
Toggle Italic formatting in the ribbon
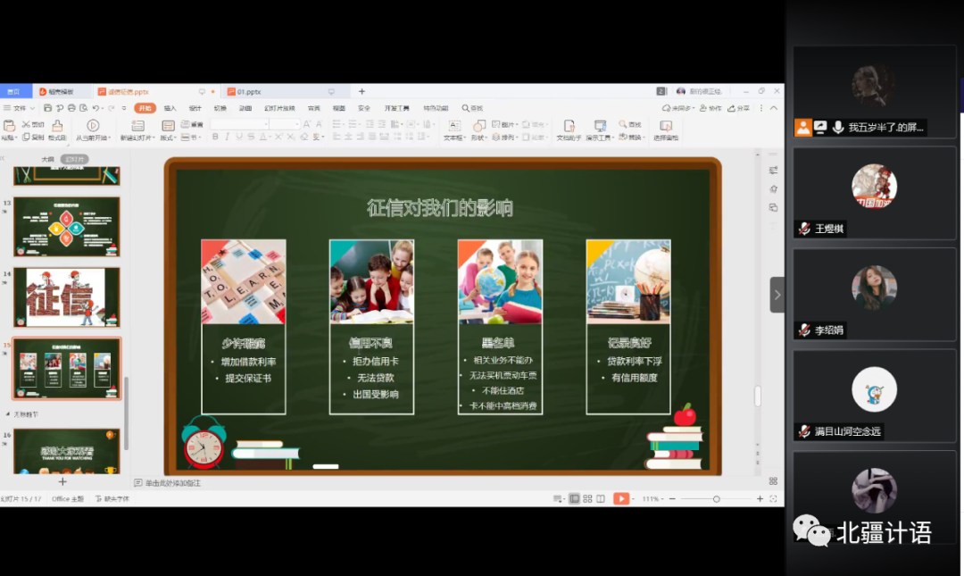tap(228, 137)
